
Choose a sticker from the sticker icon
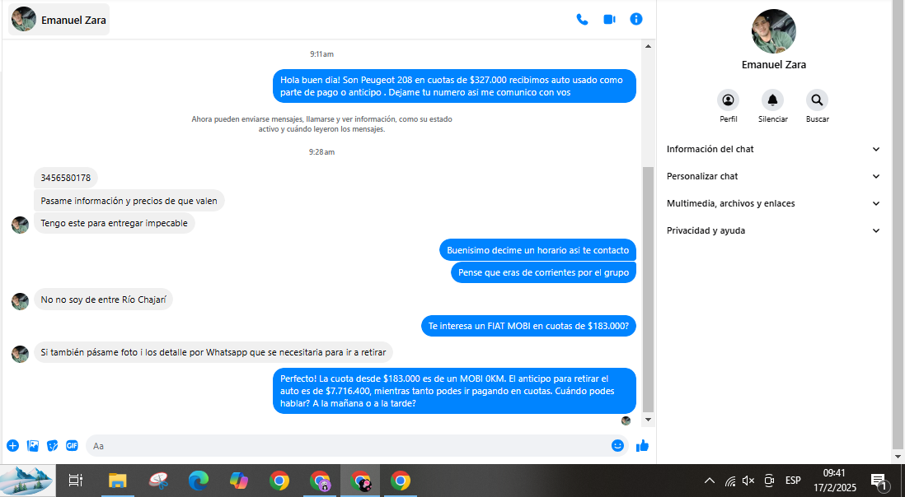tap(53, 446)
